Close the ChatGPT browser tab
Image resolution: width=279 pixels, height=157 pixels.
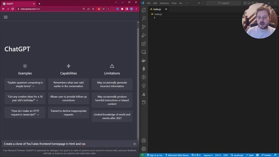point(34,4)
